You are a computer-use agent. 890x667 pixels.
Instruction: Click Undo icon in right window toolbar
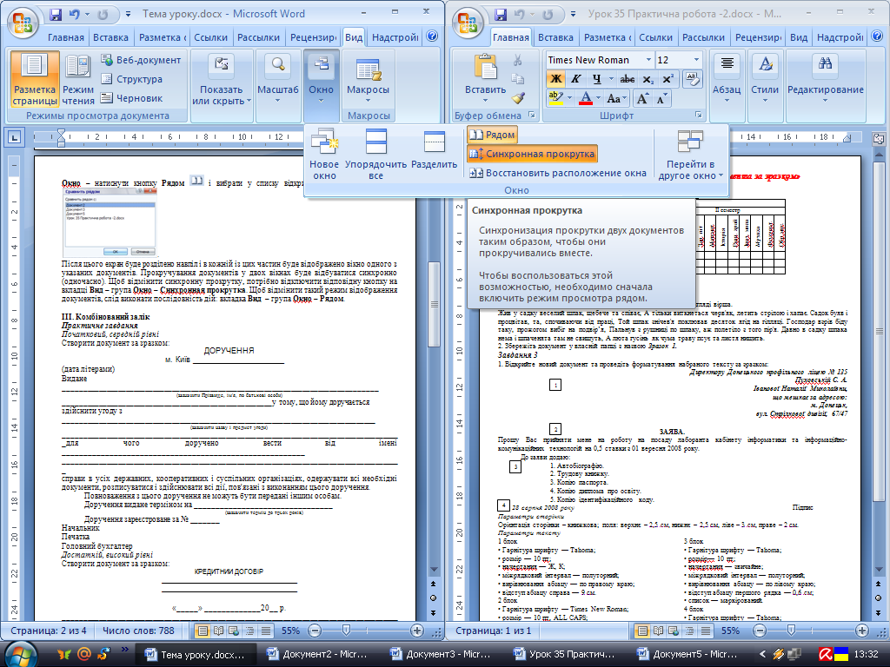[520, 14]
